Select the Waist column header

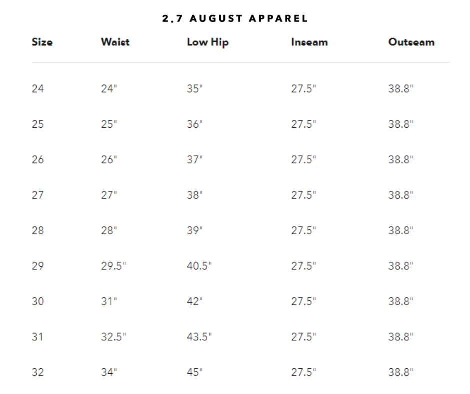(x=115, y=42)
